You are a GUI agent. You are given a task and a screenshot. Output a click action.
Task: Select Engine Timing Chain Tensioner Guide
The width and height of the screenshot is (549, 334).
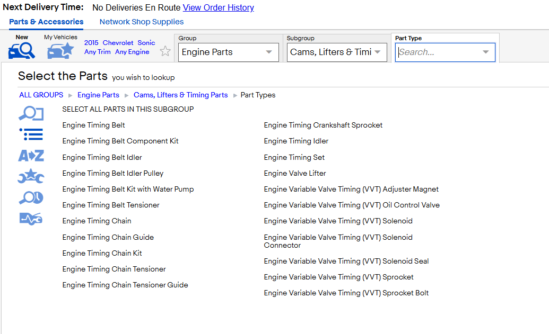(125, 285)
